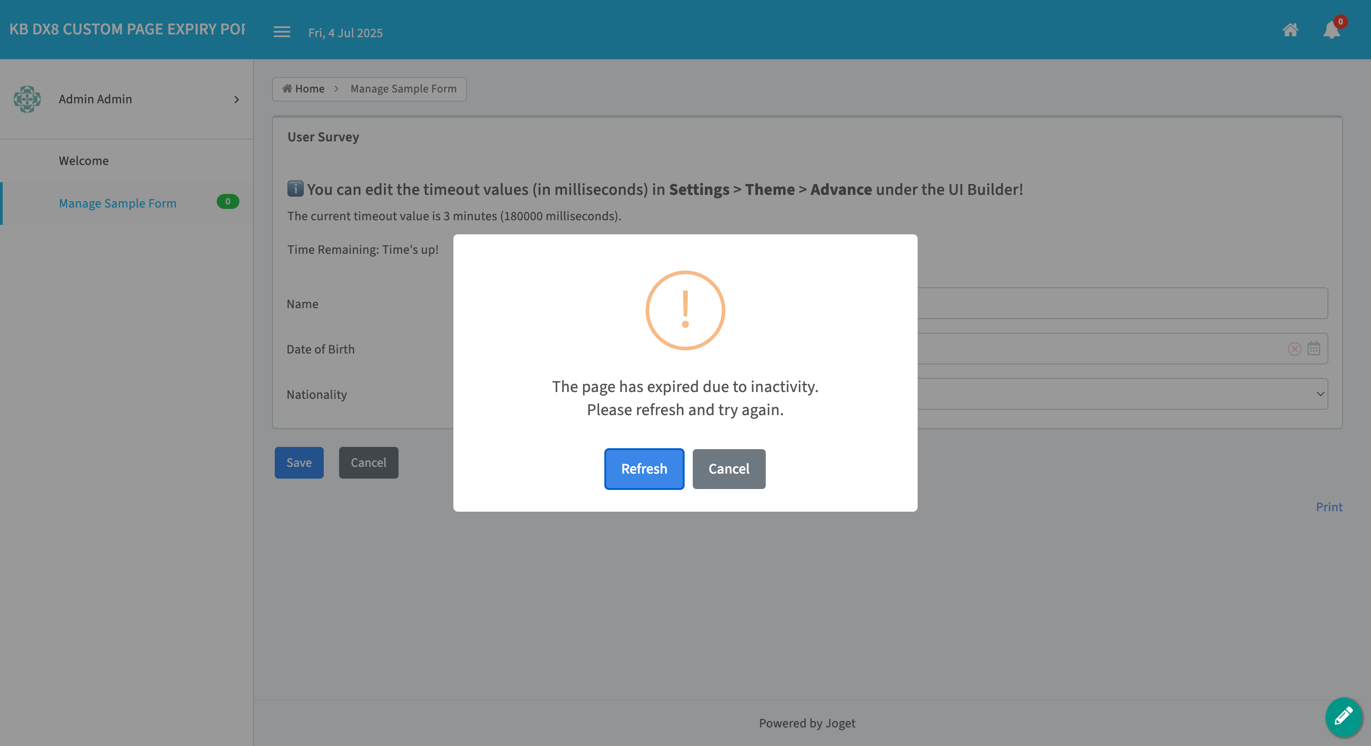Click the Manage Sample Form breadcrumb text
The width and height of the screenshot is (1371, 746).
(x=404, y=89)
